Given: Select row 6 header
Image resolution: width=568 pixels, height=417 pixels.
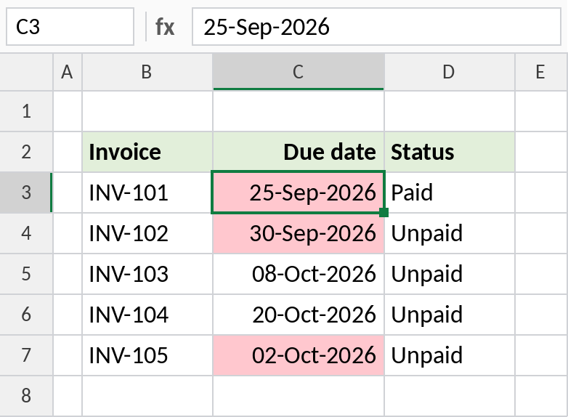Looking at the screenshot, I should point(26,314).
